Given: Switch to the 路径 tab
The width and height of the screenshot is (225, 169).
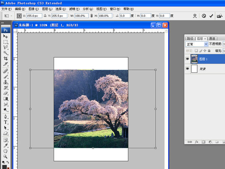Looking at the screenshot, I should click(x=190, y=38).
